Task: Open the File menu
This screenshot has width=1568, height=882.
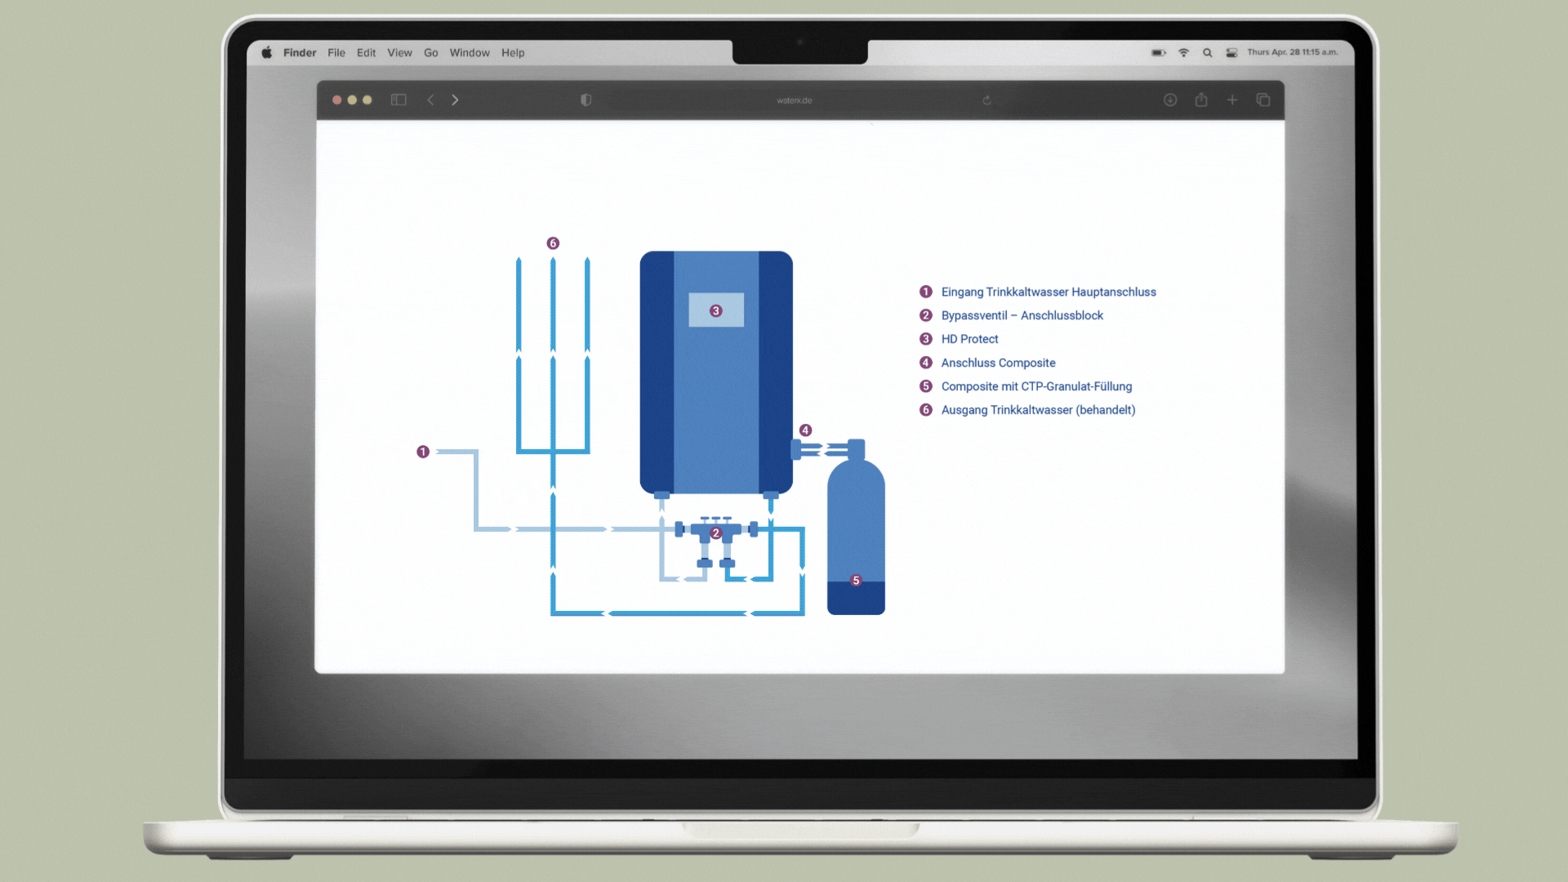Action: (336, 52)
